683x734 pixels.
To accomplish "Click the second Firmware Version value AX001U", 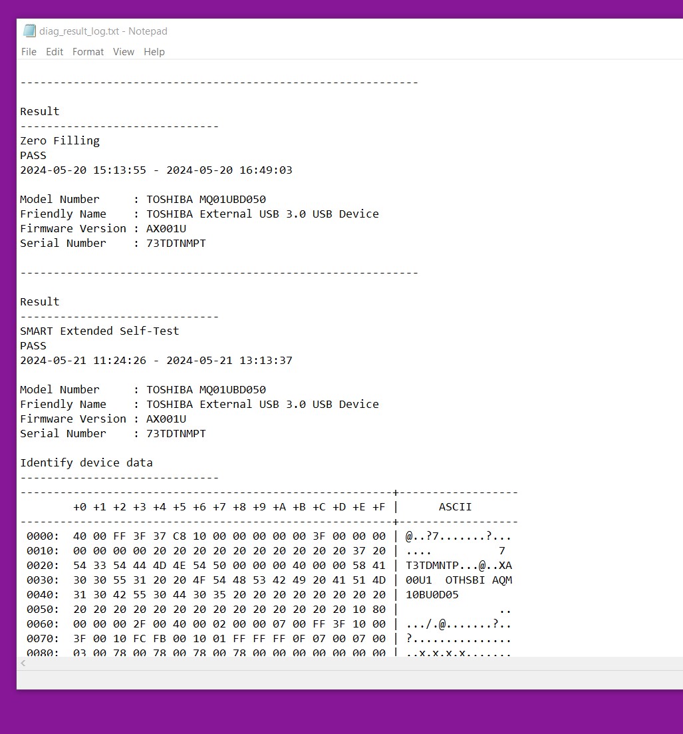I will tap(166, 419).
